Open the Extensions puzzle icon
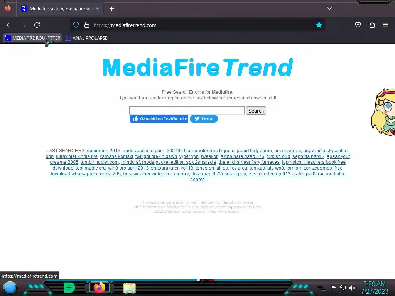This screenshot has width=395, height=296. point(372,25)
